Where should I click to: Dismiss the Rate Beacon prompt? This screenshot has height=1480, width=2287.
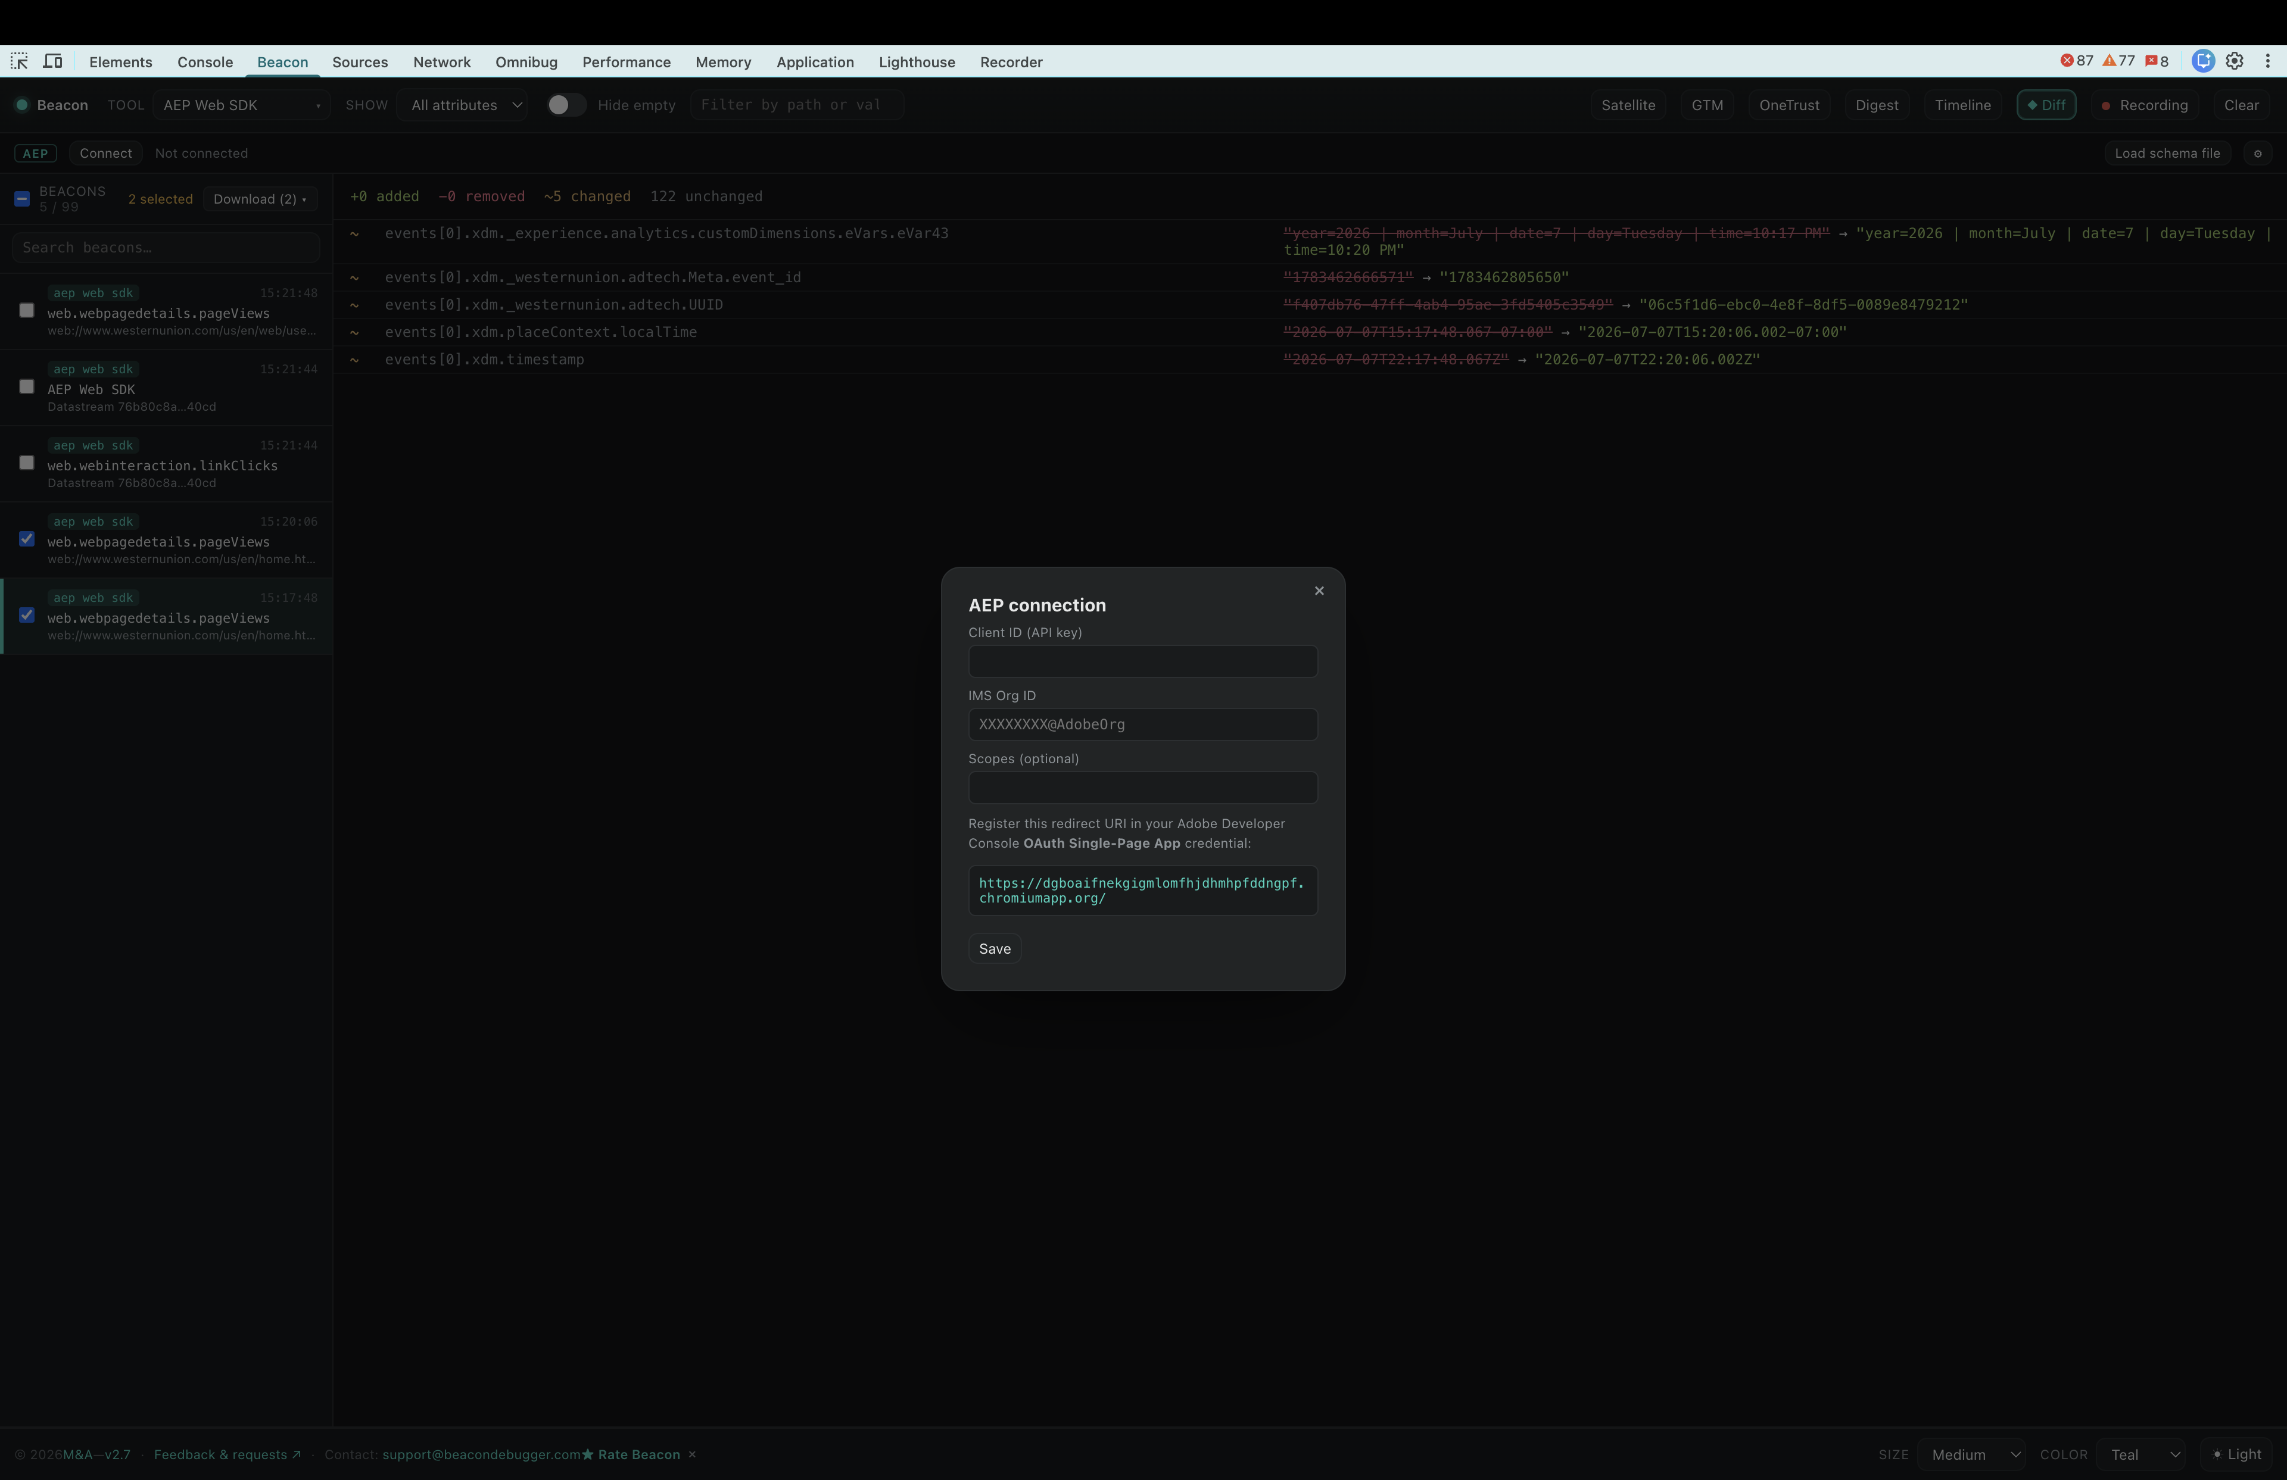(x=692, y=1454)
